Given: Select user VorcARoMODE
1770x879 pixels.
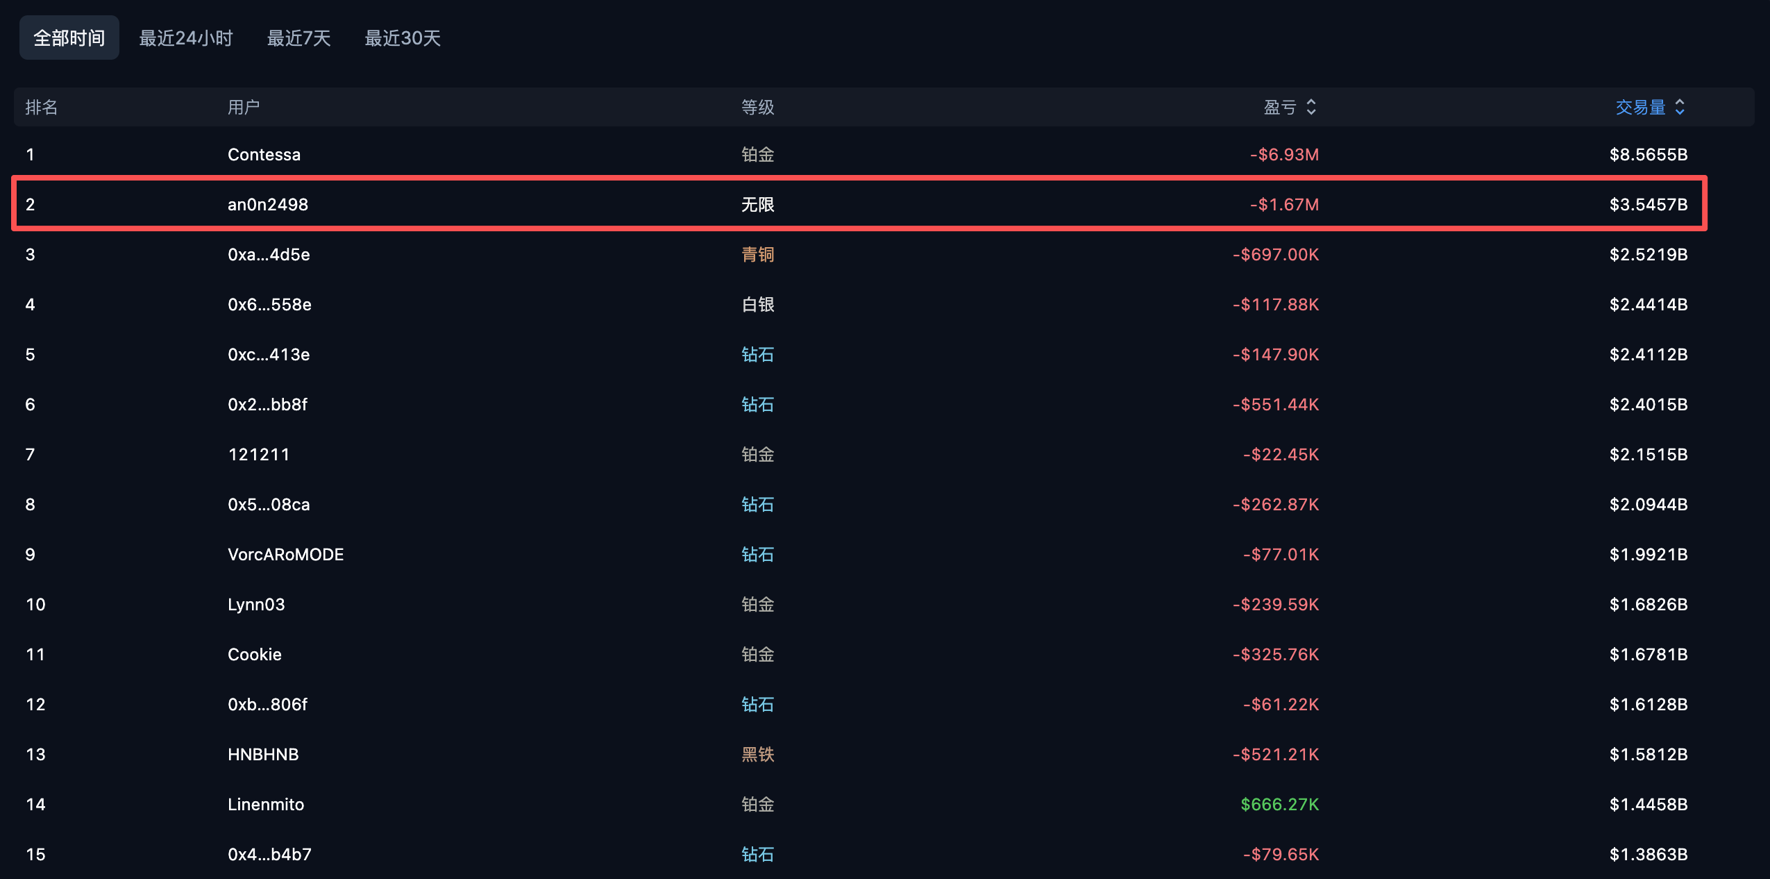Looking at the screenshot, I should (x=286, y=554).
